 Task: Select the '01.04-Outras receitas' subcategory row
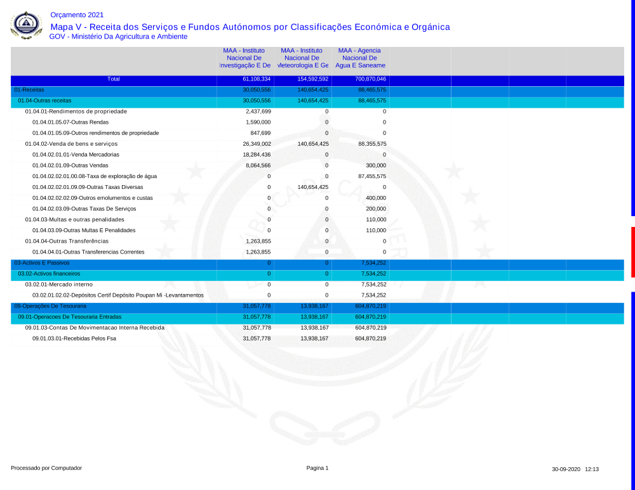point(44,101)
